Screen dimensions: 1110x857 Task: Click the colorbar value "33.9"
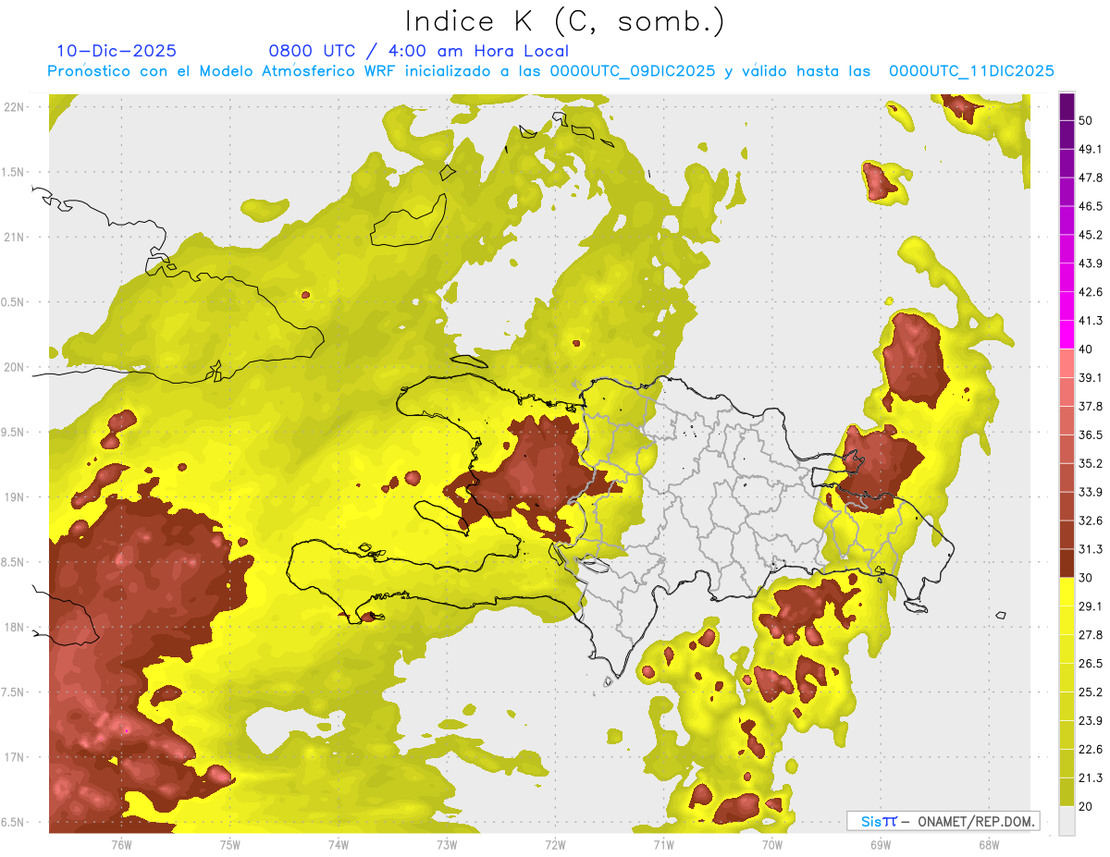[1090, 492]
